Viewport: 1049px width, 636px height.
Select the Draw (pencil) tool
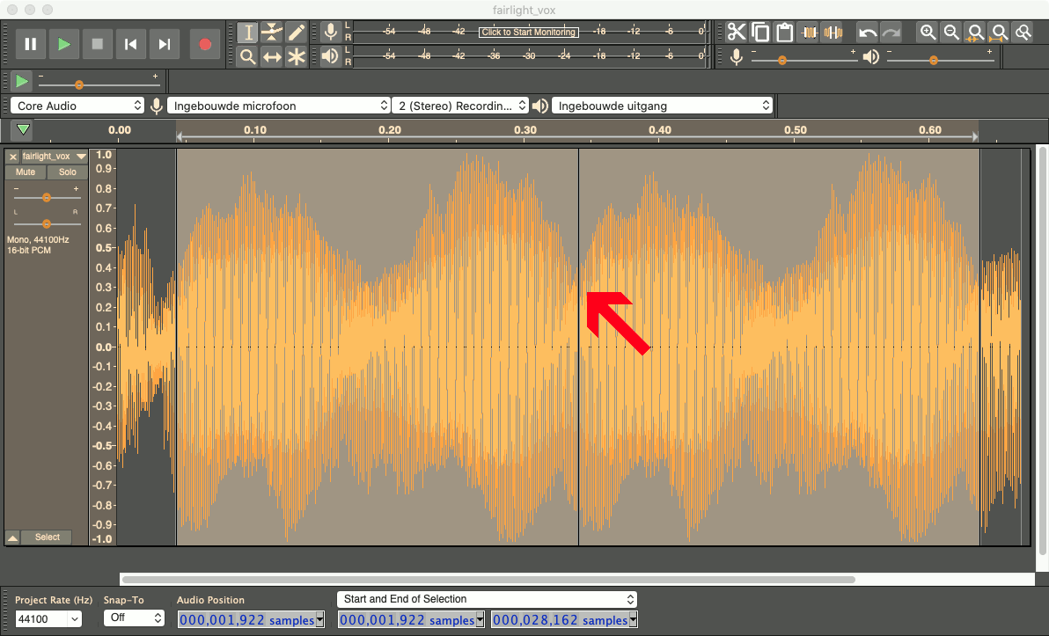coord(296,32)
